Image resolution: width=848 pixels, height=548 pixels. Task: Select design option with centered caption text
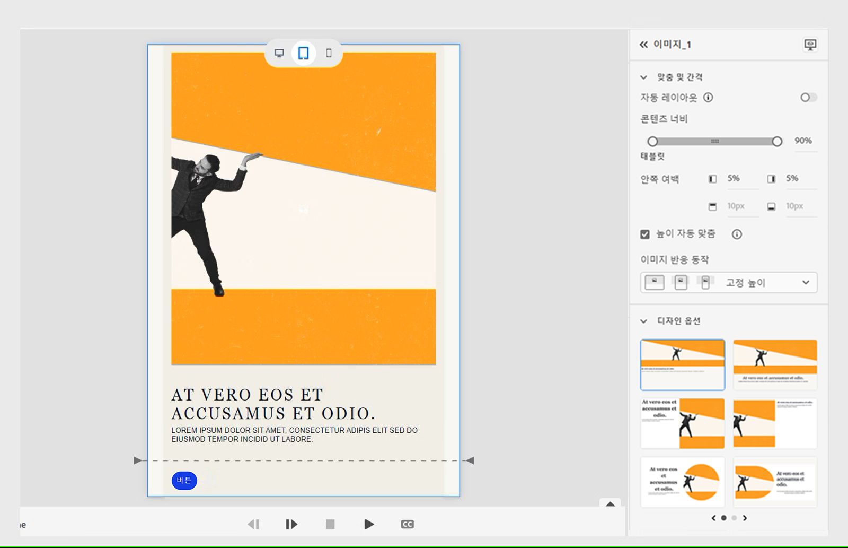(775, 364)
